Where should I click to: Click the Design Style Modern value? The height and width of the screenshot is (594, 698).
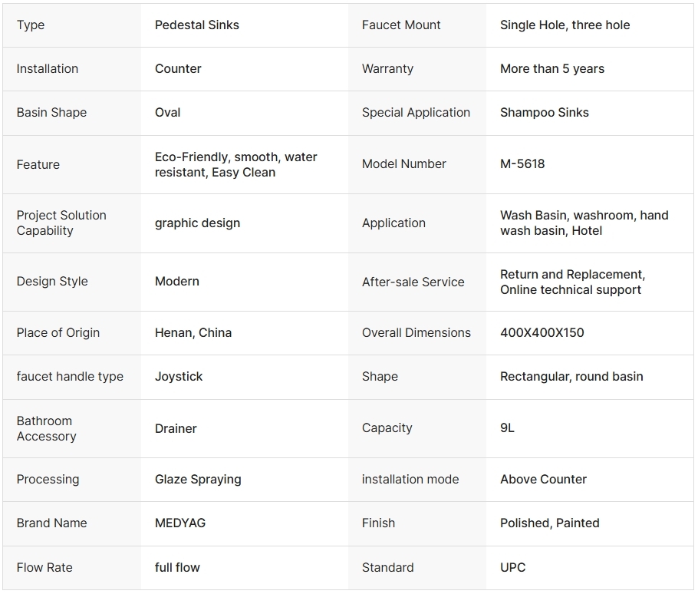177,282
